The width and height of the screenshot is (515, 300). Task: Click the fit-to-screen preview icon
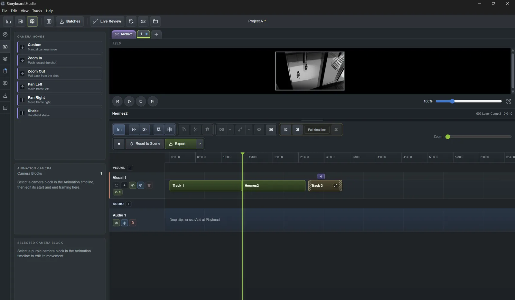[x=509, y=101]
